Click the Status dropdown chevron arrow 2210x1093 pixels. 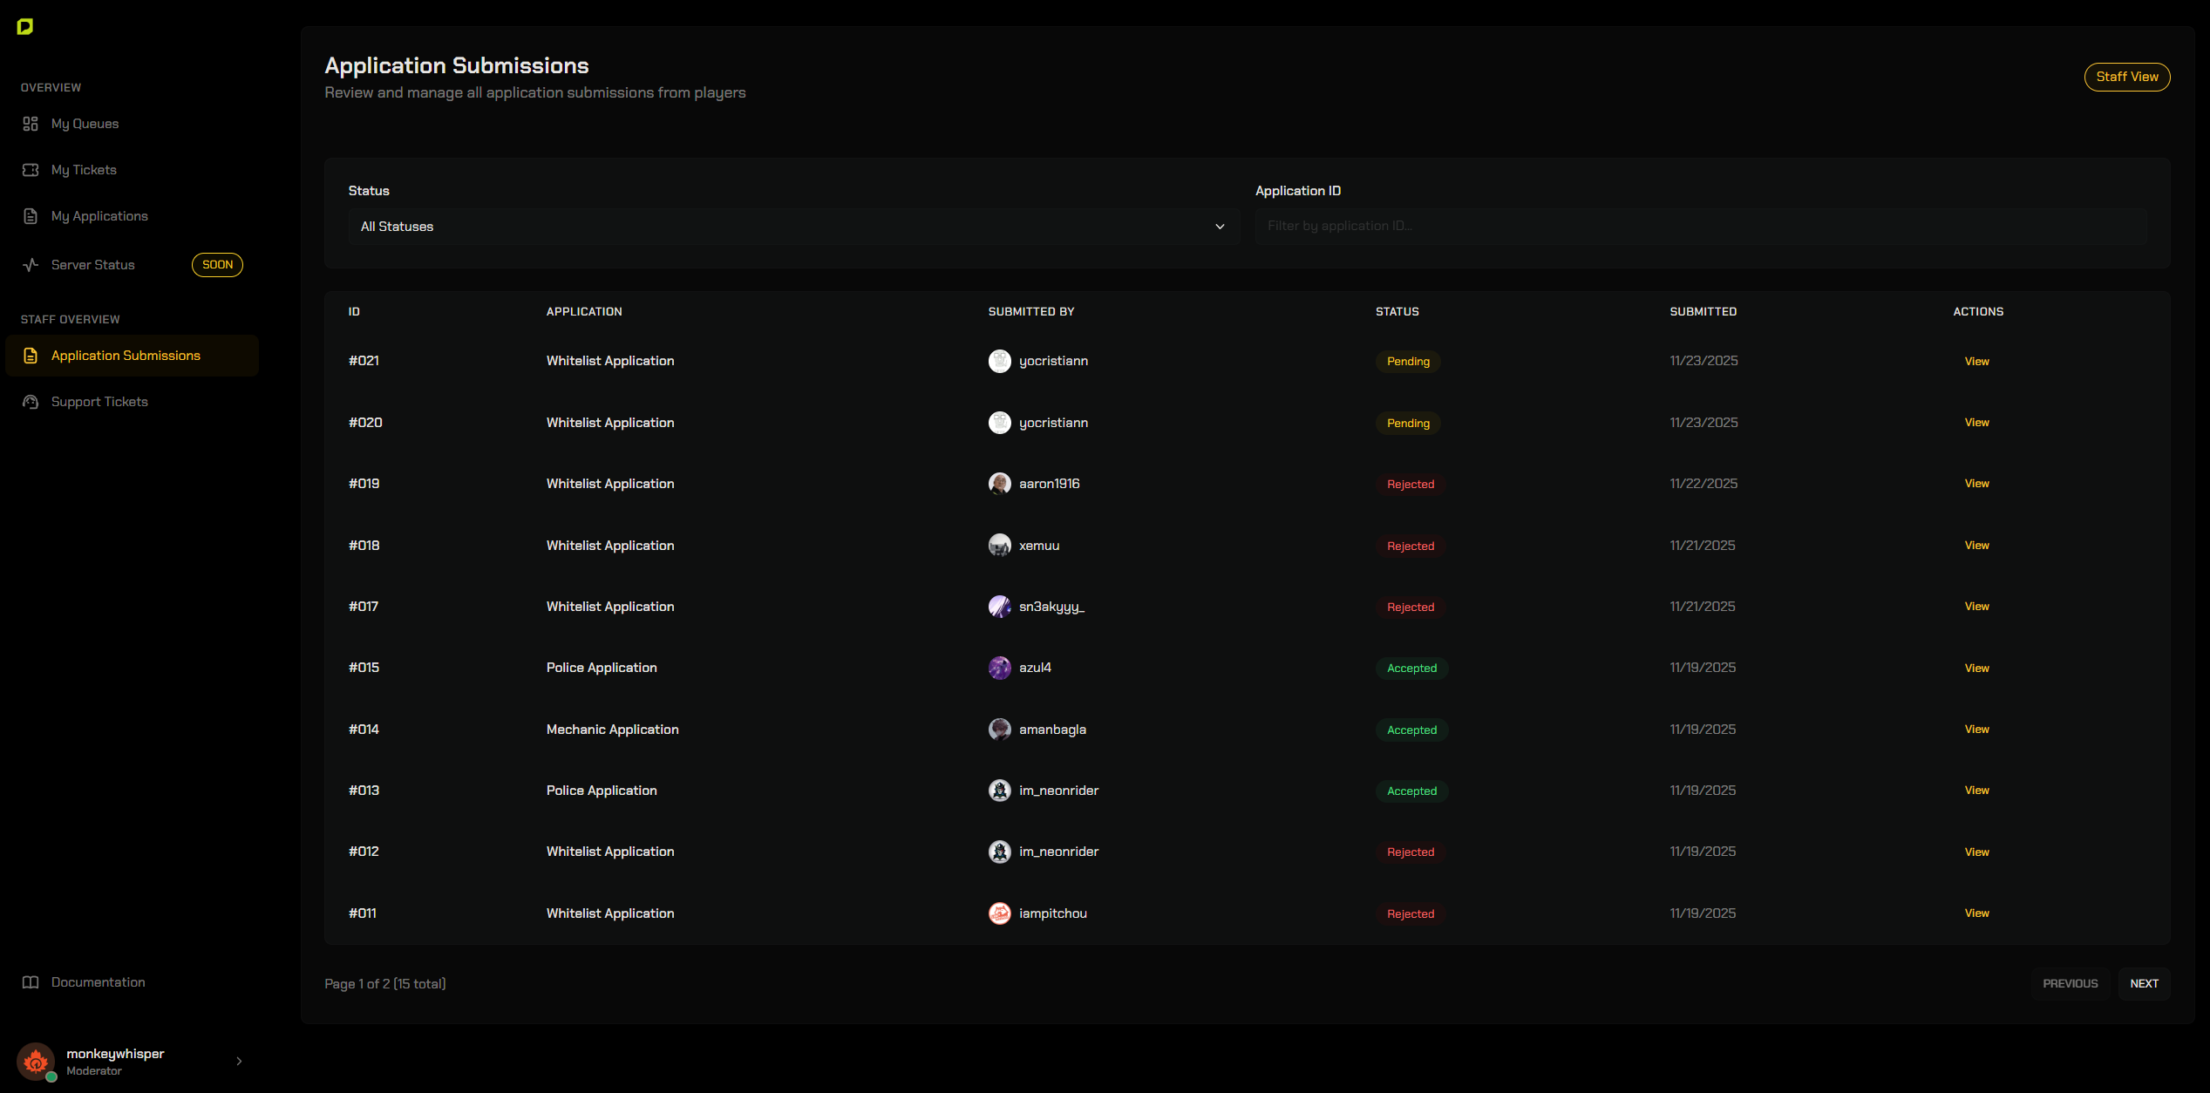1220,227
